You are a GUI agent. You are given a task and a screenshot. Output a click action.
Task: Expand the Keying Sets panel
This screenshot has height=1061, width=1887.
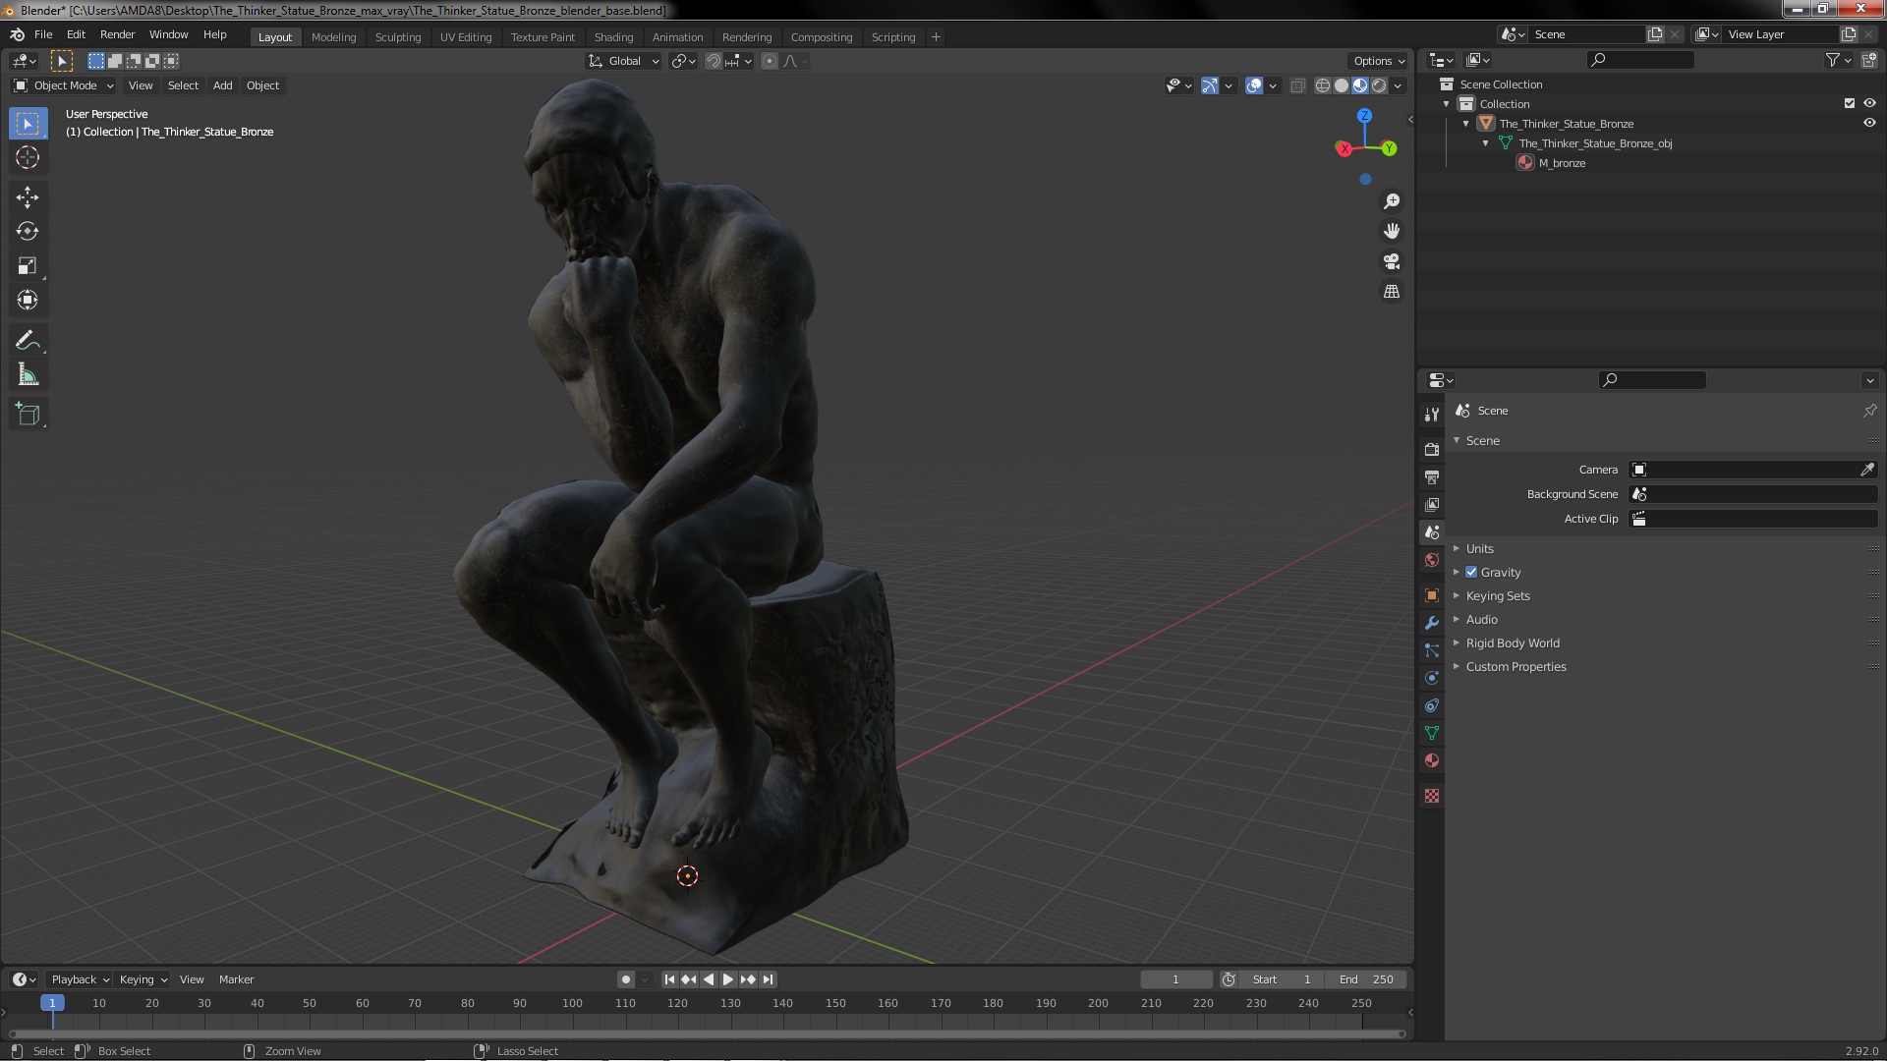[x=1498, y=596]
